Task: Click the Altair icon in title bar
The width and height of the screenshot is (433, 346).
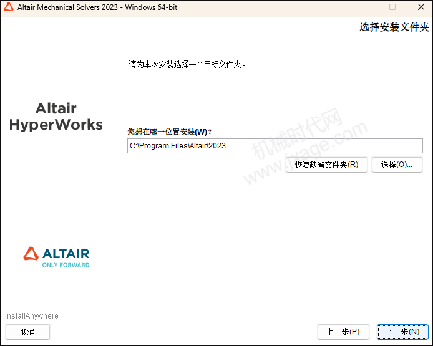Action: 9,7
